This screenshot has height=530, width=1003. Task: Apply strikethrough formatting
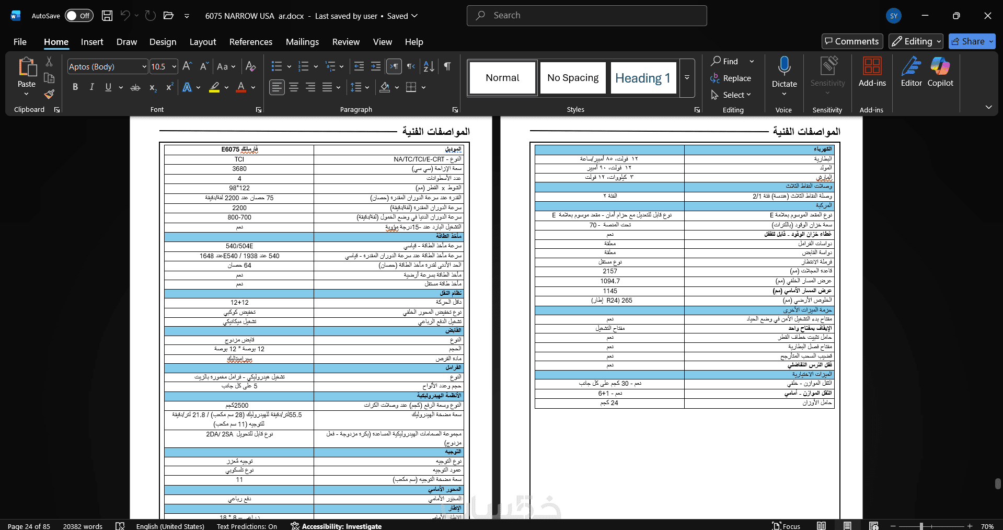coord(135,87)
